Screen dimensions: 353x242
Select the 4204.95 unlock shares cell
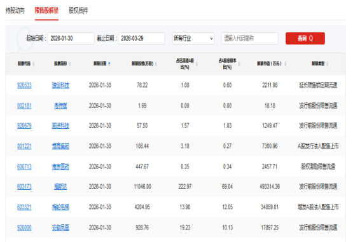pos(142,207)
